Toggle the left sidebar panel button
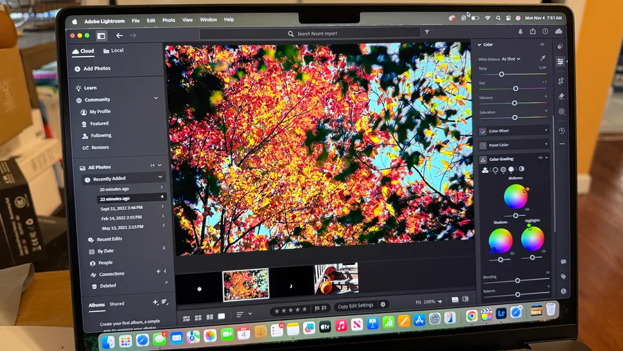623x351 pixels. [x=101, y=36]
